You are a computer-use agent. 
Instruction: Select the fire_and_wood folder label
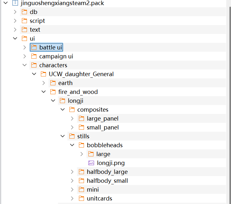coord(78,92)
